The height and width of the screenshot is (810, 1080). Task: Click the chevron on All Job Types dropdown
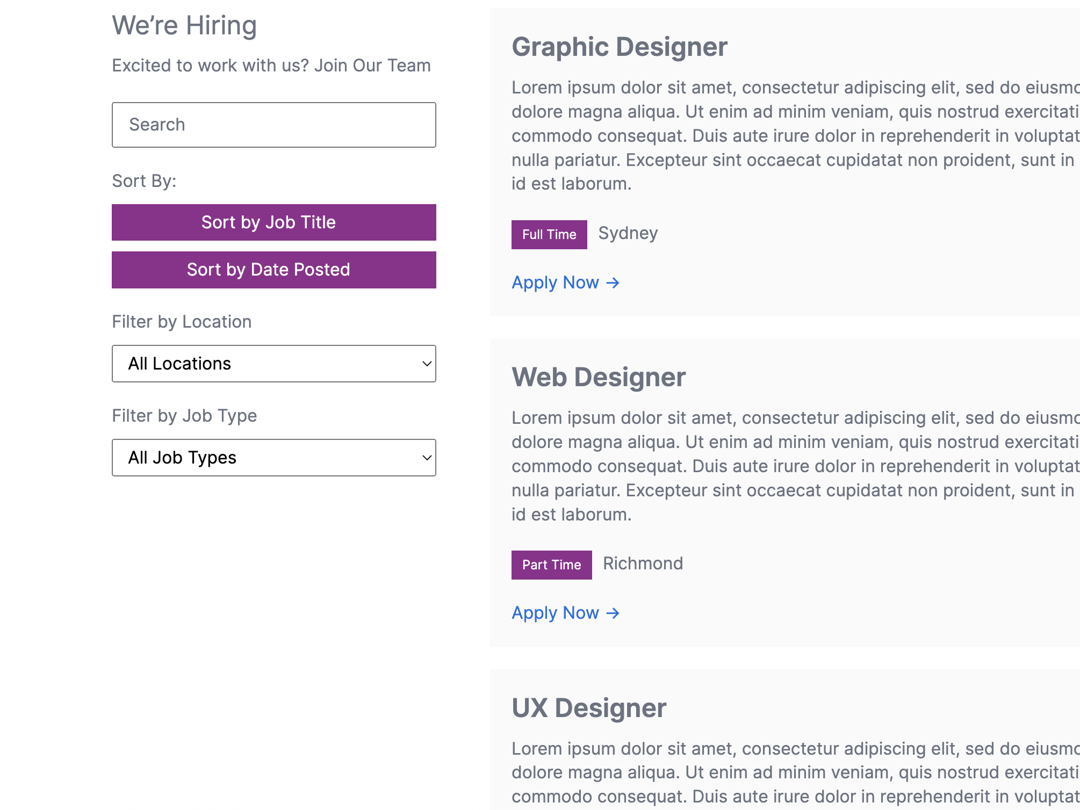427,458
